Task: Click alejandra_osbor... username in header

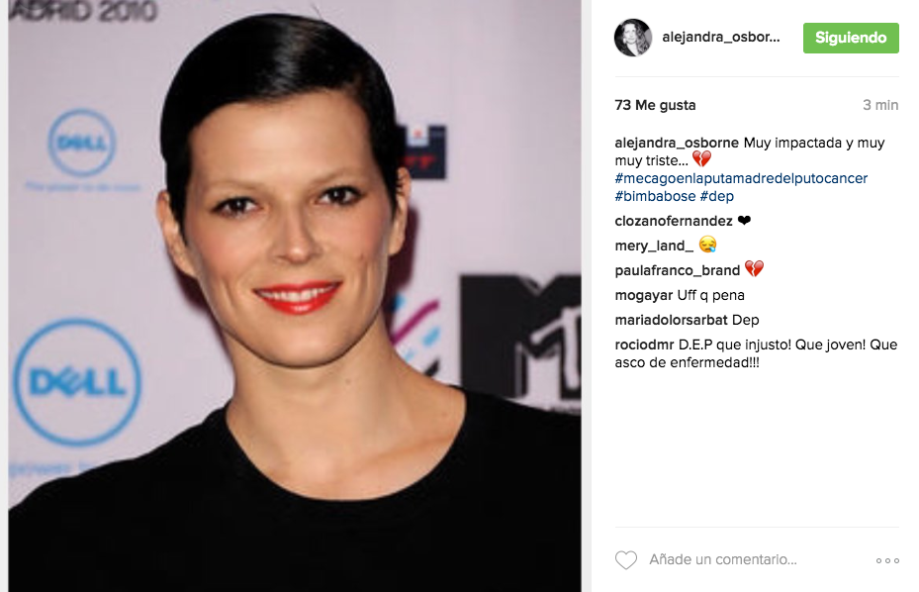Action: [721, 37]
